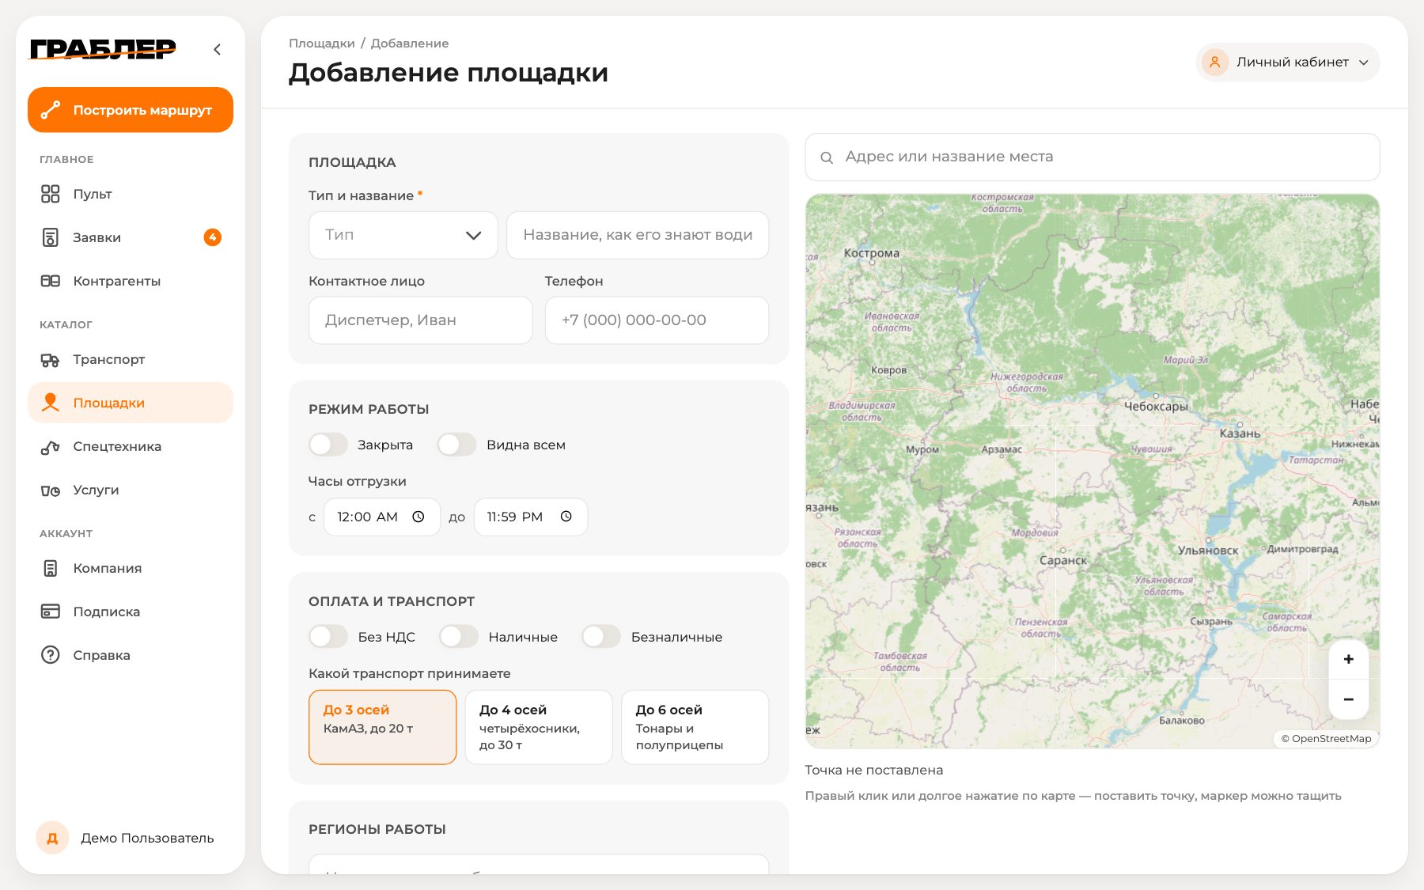Click the Граблер logo

pos(103,49)
